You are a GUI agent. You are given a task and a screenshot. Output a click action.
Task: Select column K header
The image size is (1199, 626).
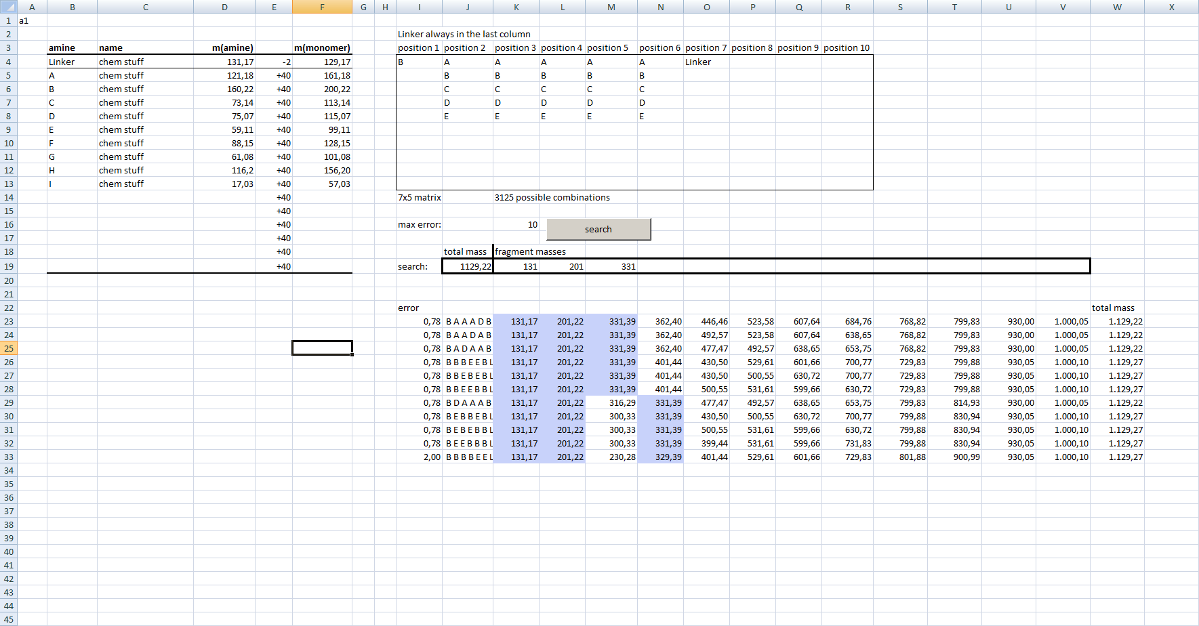pyautogui.click(x=516, y=7)
